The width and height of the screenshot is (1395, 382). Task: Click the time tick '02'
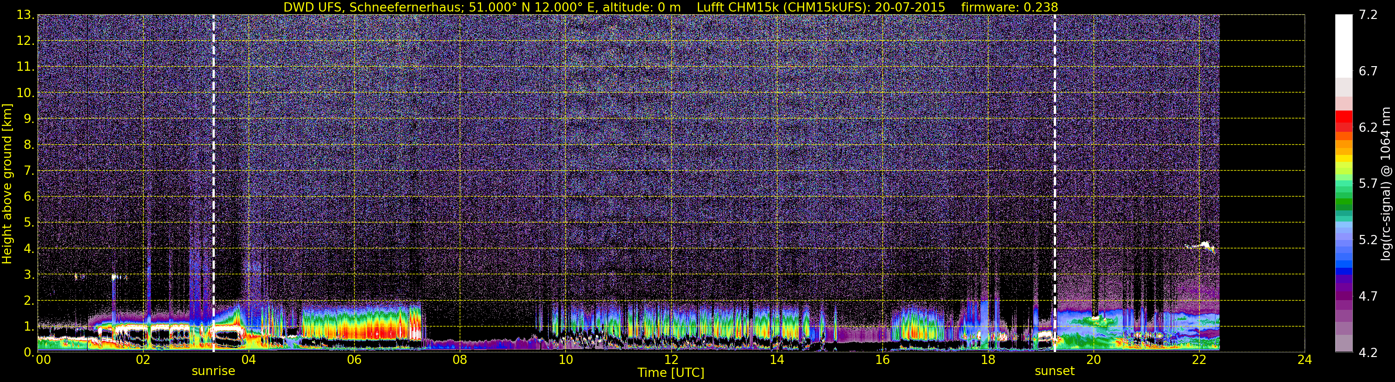pos(143,360)
